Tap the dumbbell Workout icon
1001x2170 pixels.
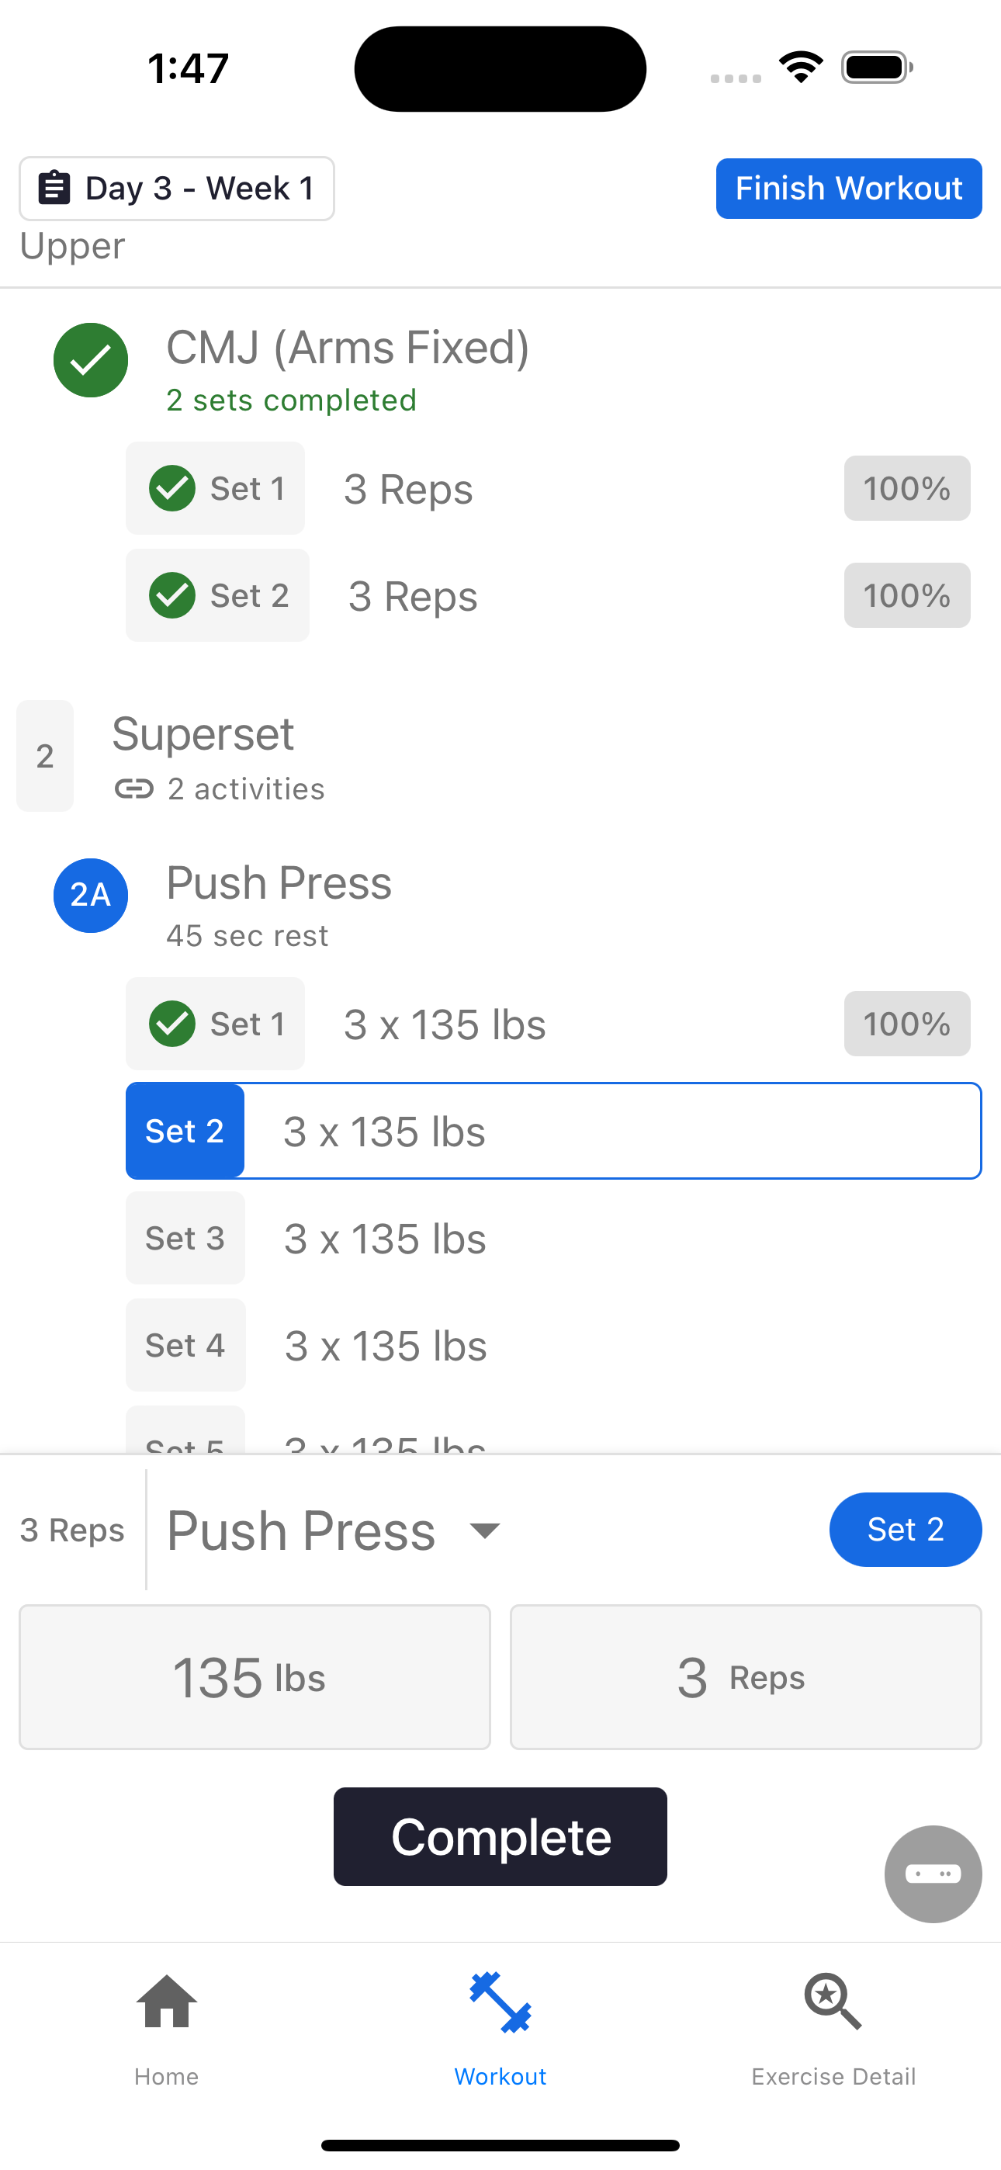point(500,2002)
